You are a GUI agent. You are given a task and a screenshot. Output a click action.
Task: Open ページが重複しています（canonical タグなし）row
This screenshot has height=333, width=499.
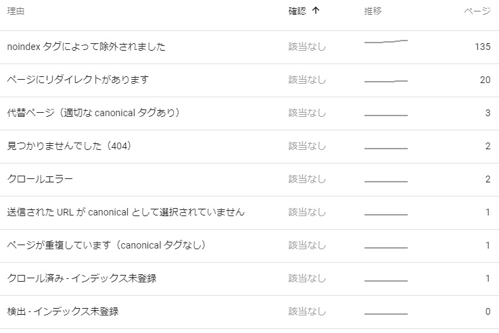click(106, 245)
